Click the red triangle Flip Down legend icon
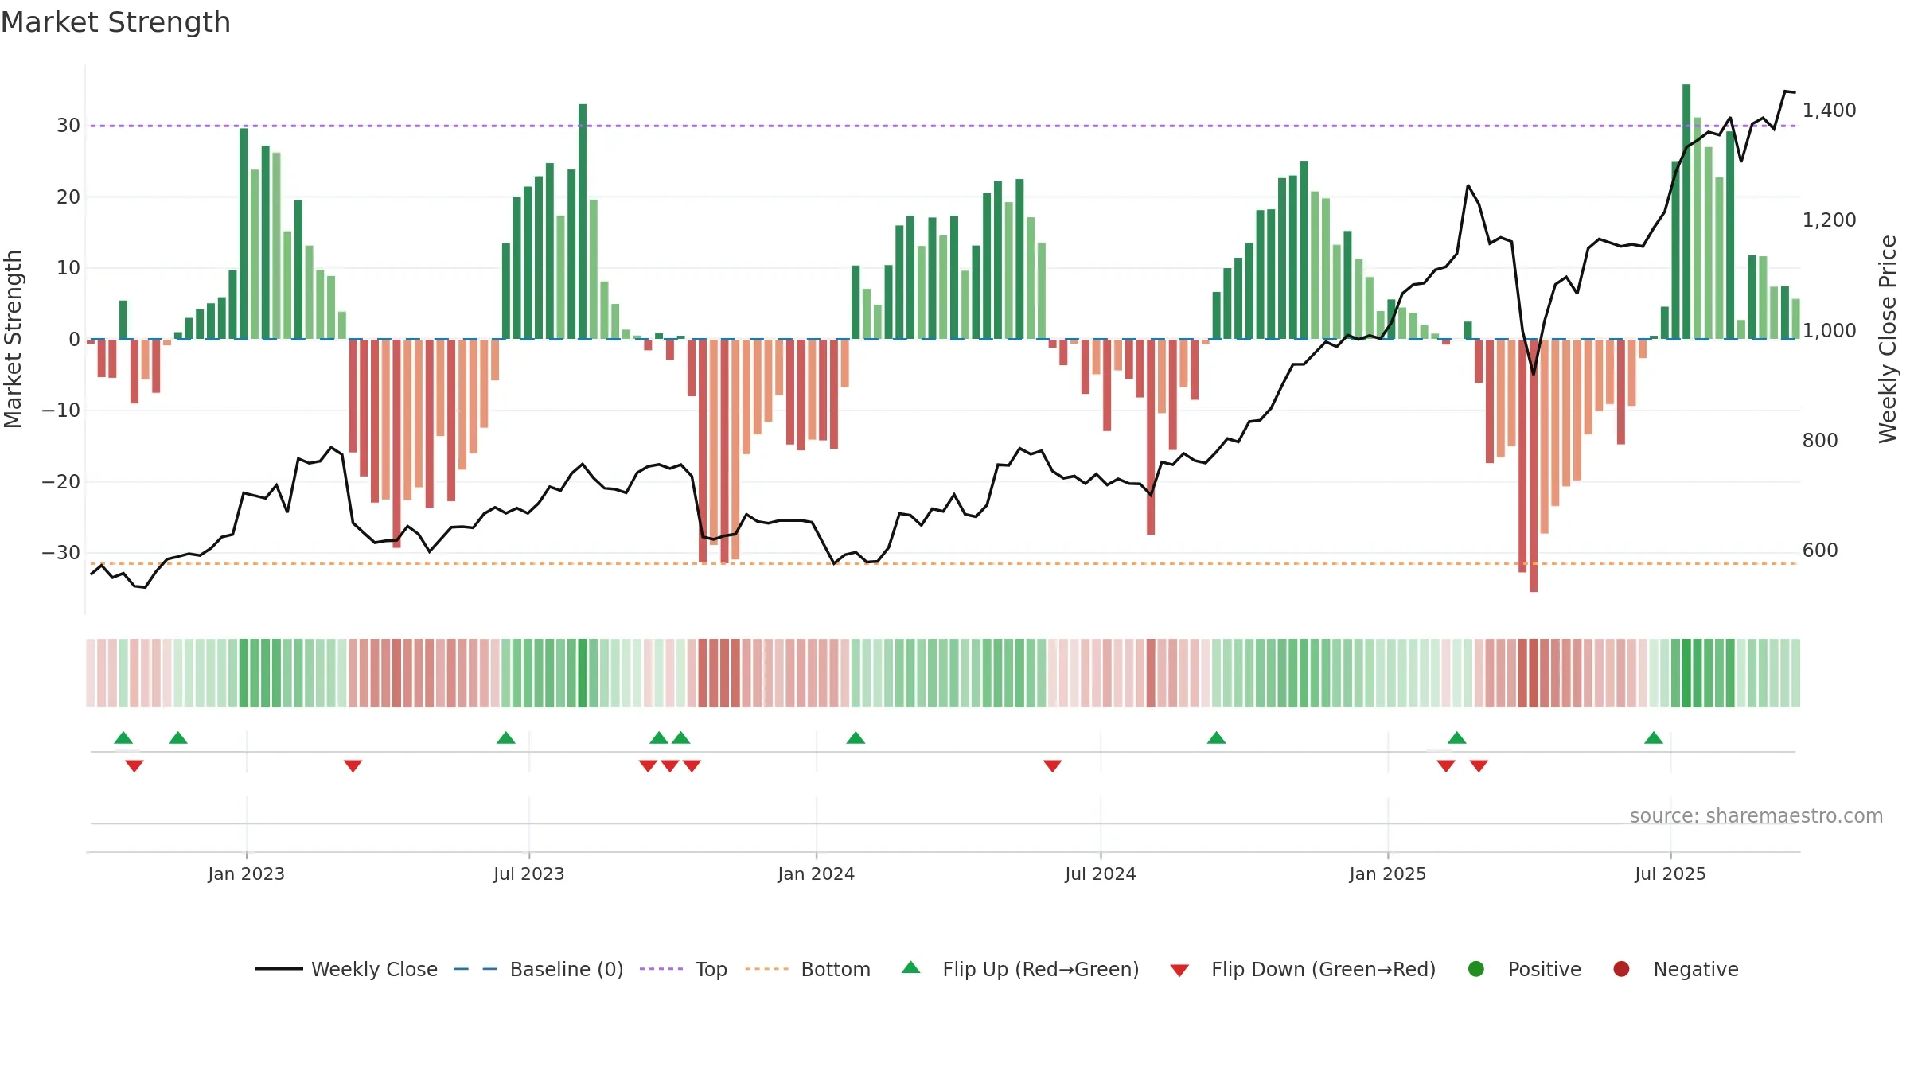Screen dimensions: 1910x1074 [x=1179, y=971]
